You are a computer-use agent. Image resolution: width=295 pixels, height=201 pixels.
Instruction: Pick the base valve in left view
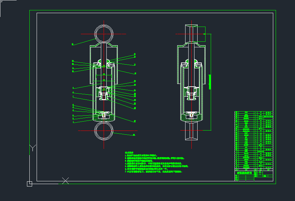tap(104, 115)
